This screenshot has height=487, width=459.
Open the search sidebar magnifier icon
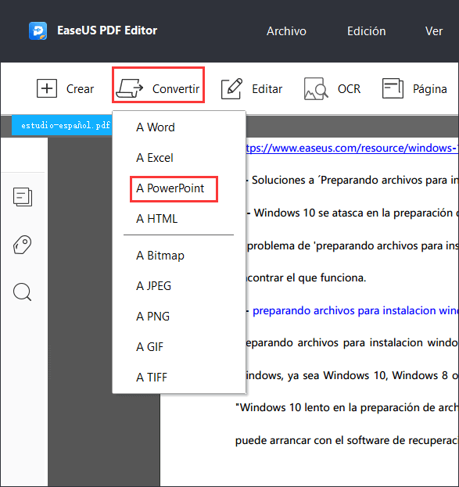[23, 292]
